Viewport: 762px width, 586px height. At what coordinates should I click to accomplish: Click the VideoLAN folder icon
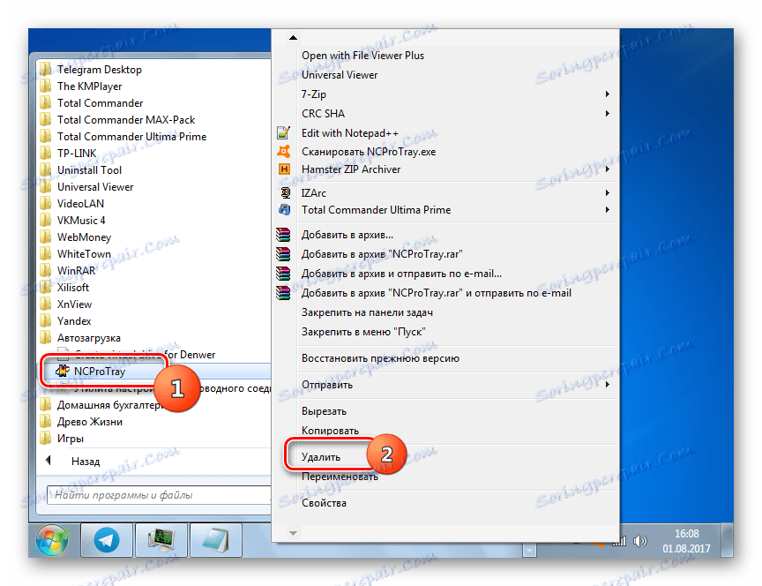(x=45, y=203)
